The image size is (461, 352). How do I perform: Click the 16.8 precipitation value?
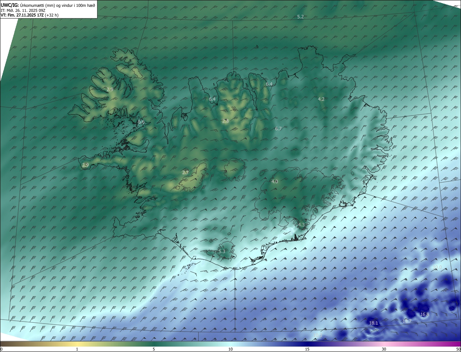click(425, 315)
